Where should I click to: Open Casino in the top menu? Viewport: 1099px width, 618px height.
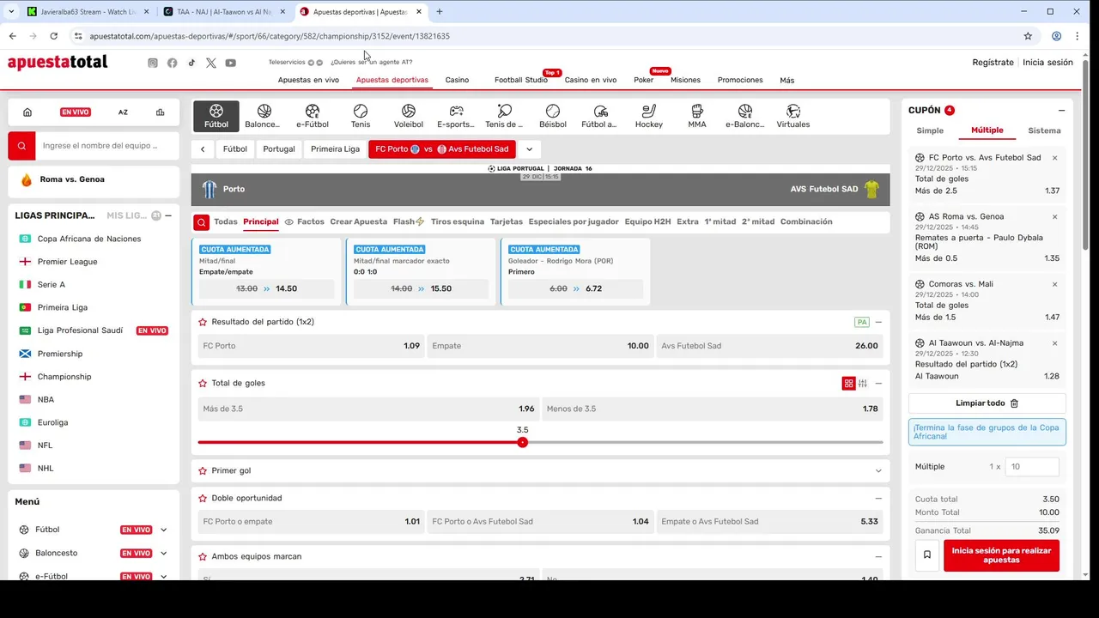click(457, 80)
